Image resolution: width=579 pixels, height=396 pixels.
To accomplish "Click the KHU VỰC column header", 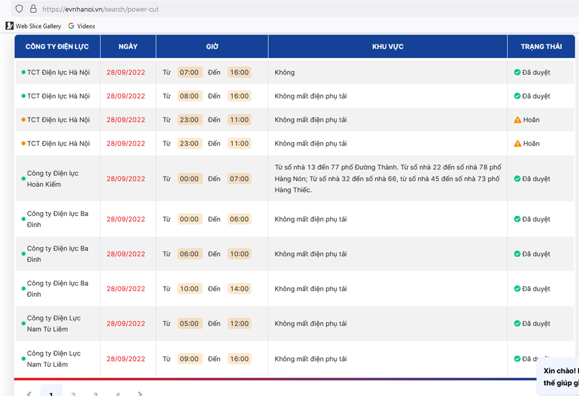I will (x=388, y=46).
